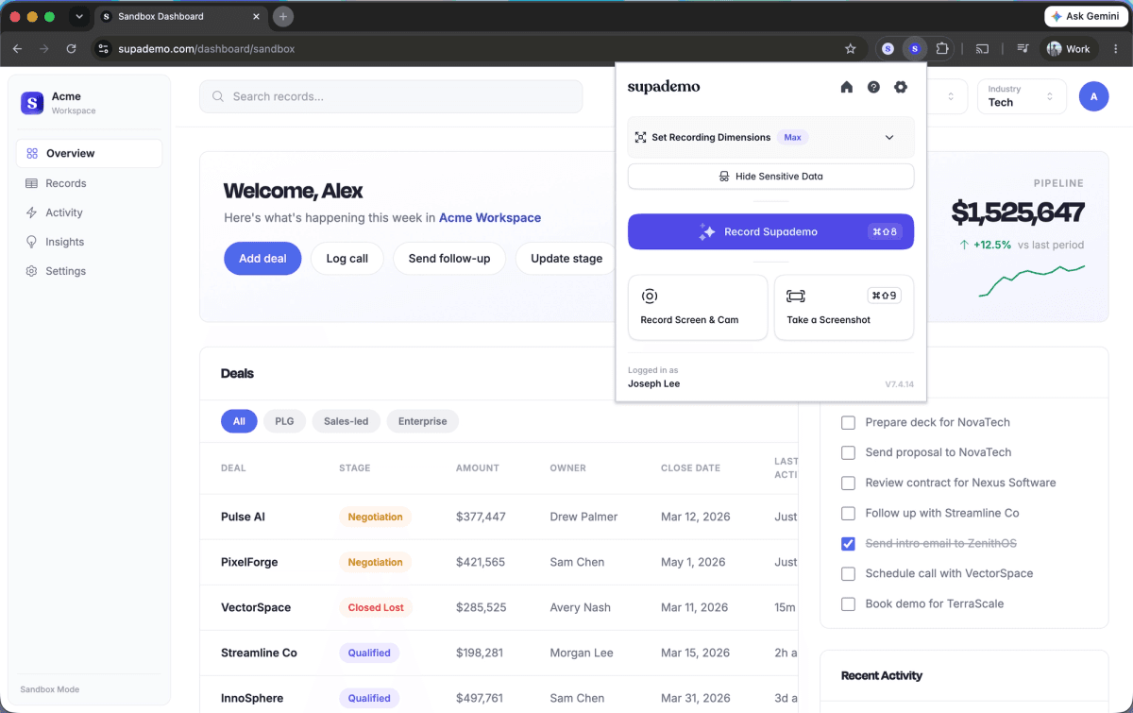The image size is (1133, 713).
Task: Open Insights in the sidebar
Action: [x=89, y=242]
